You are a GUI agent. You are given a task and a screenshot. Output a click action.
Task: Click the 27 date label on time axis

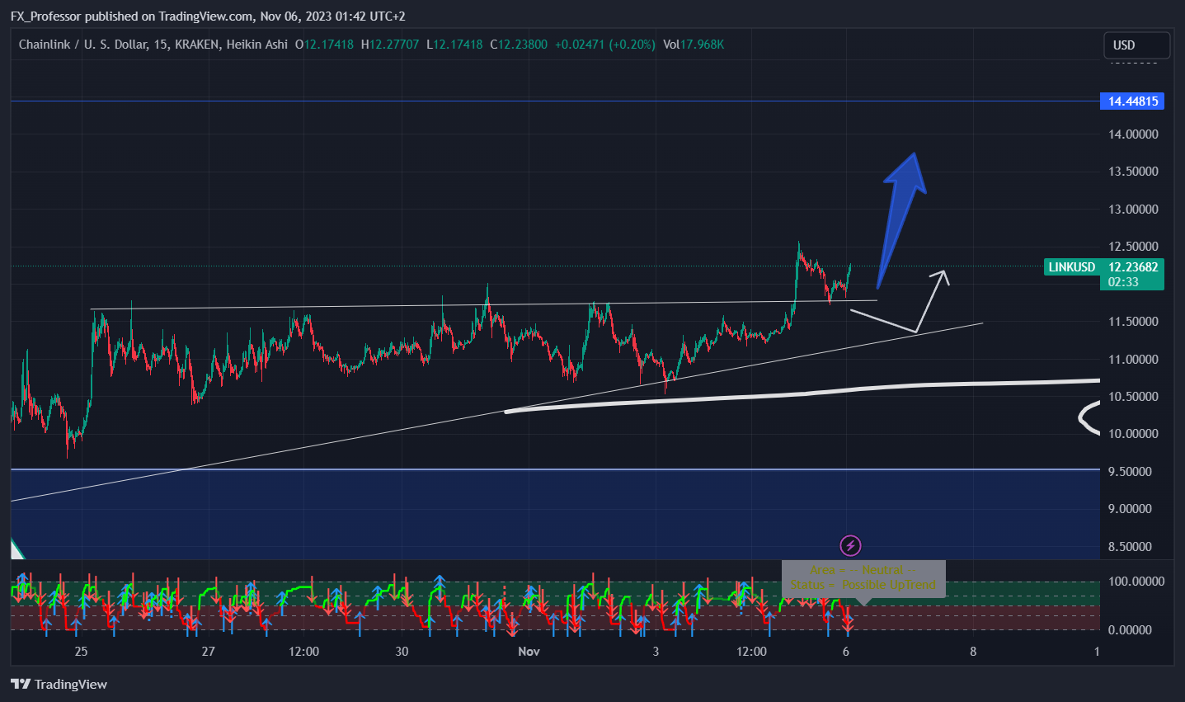(209, 652)
